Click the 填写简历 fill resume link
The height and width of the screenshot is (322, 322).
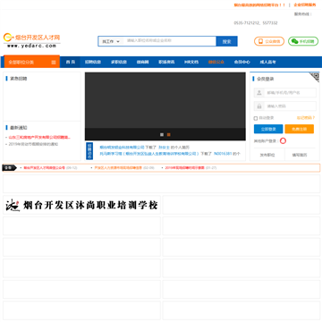[300, 155]
